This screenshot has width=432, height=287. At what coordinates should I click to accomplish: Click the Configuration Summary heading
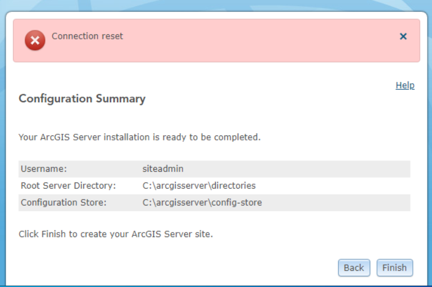click(x=82, y=99)
